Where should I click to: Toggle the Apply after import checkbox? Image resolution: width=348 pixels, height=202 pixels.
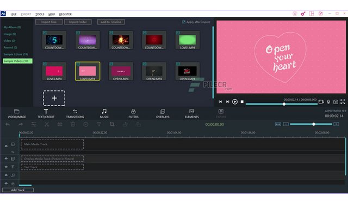(184, 22)
